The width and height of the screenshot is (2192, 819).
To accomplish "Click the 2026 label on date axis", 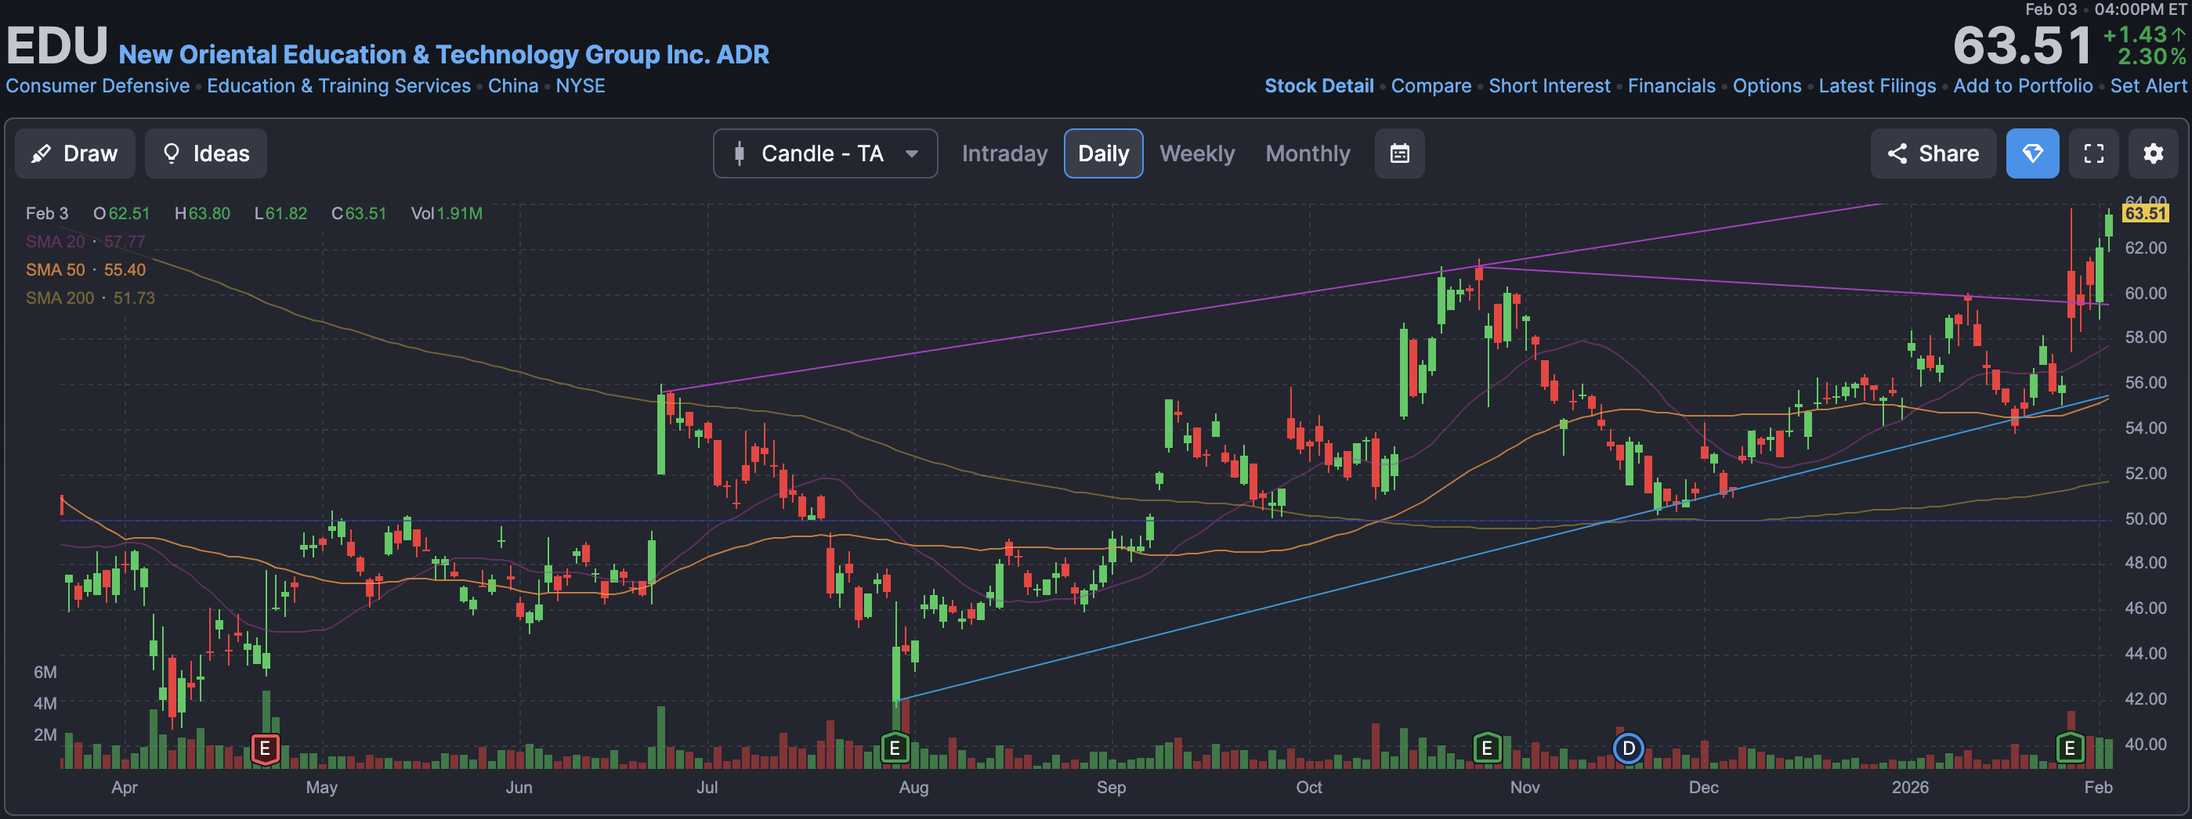I will pos(1909,788).
